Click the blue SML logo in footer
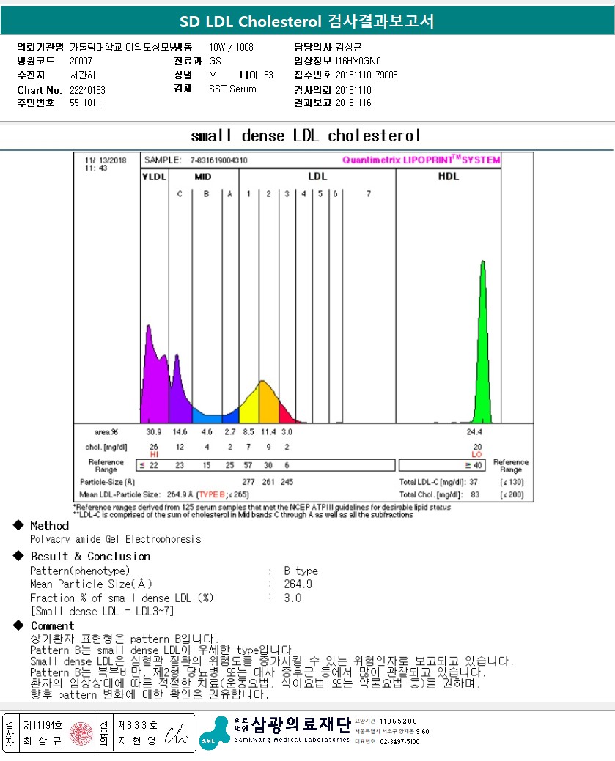 click(214, 733)
